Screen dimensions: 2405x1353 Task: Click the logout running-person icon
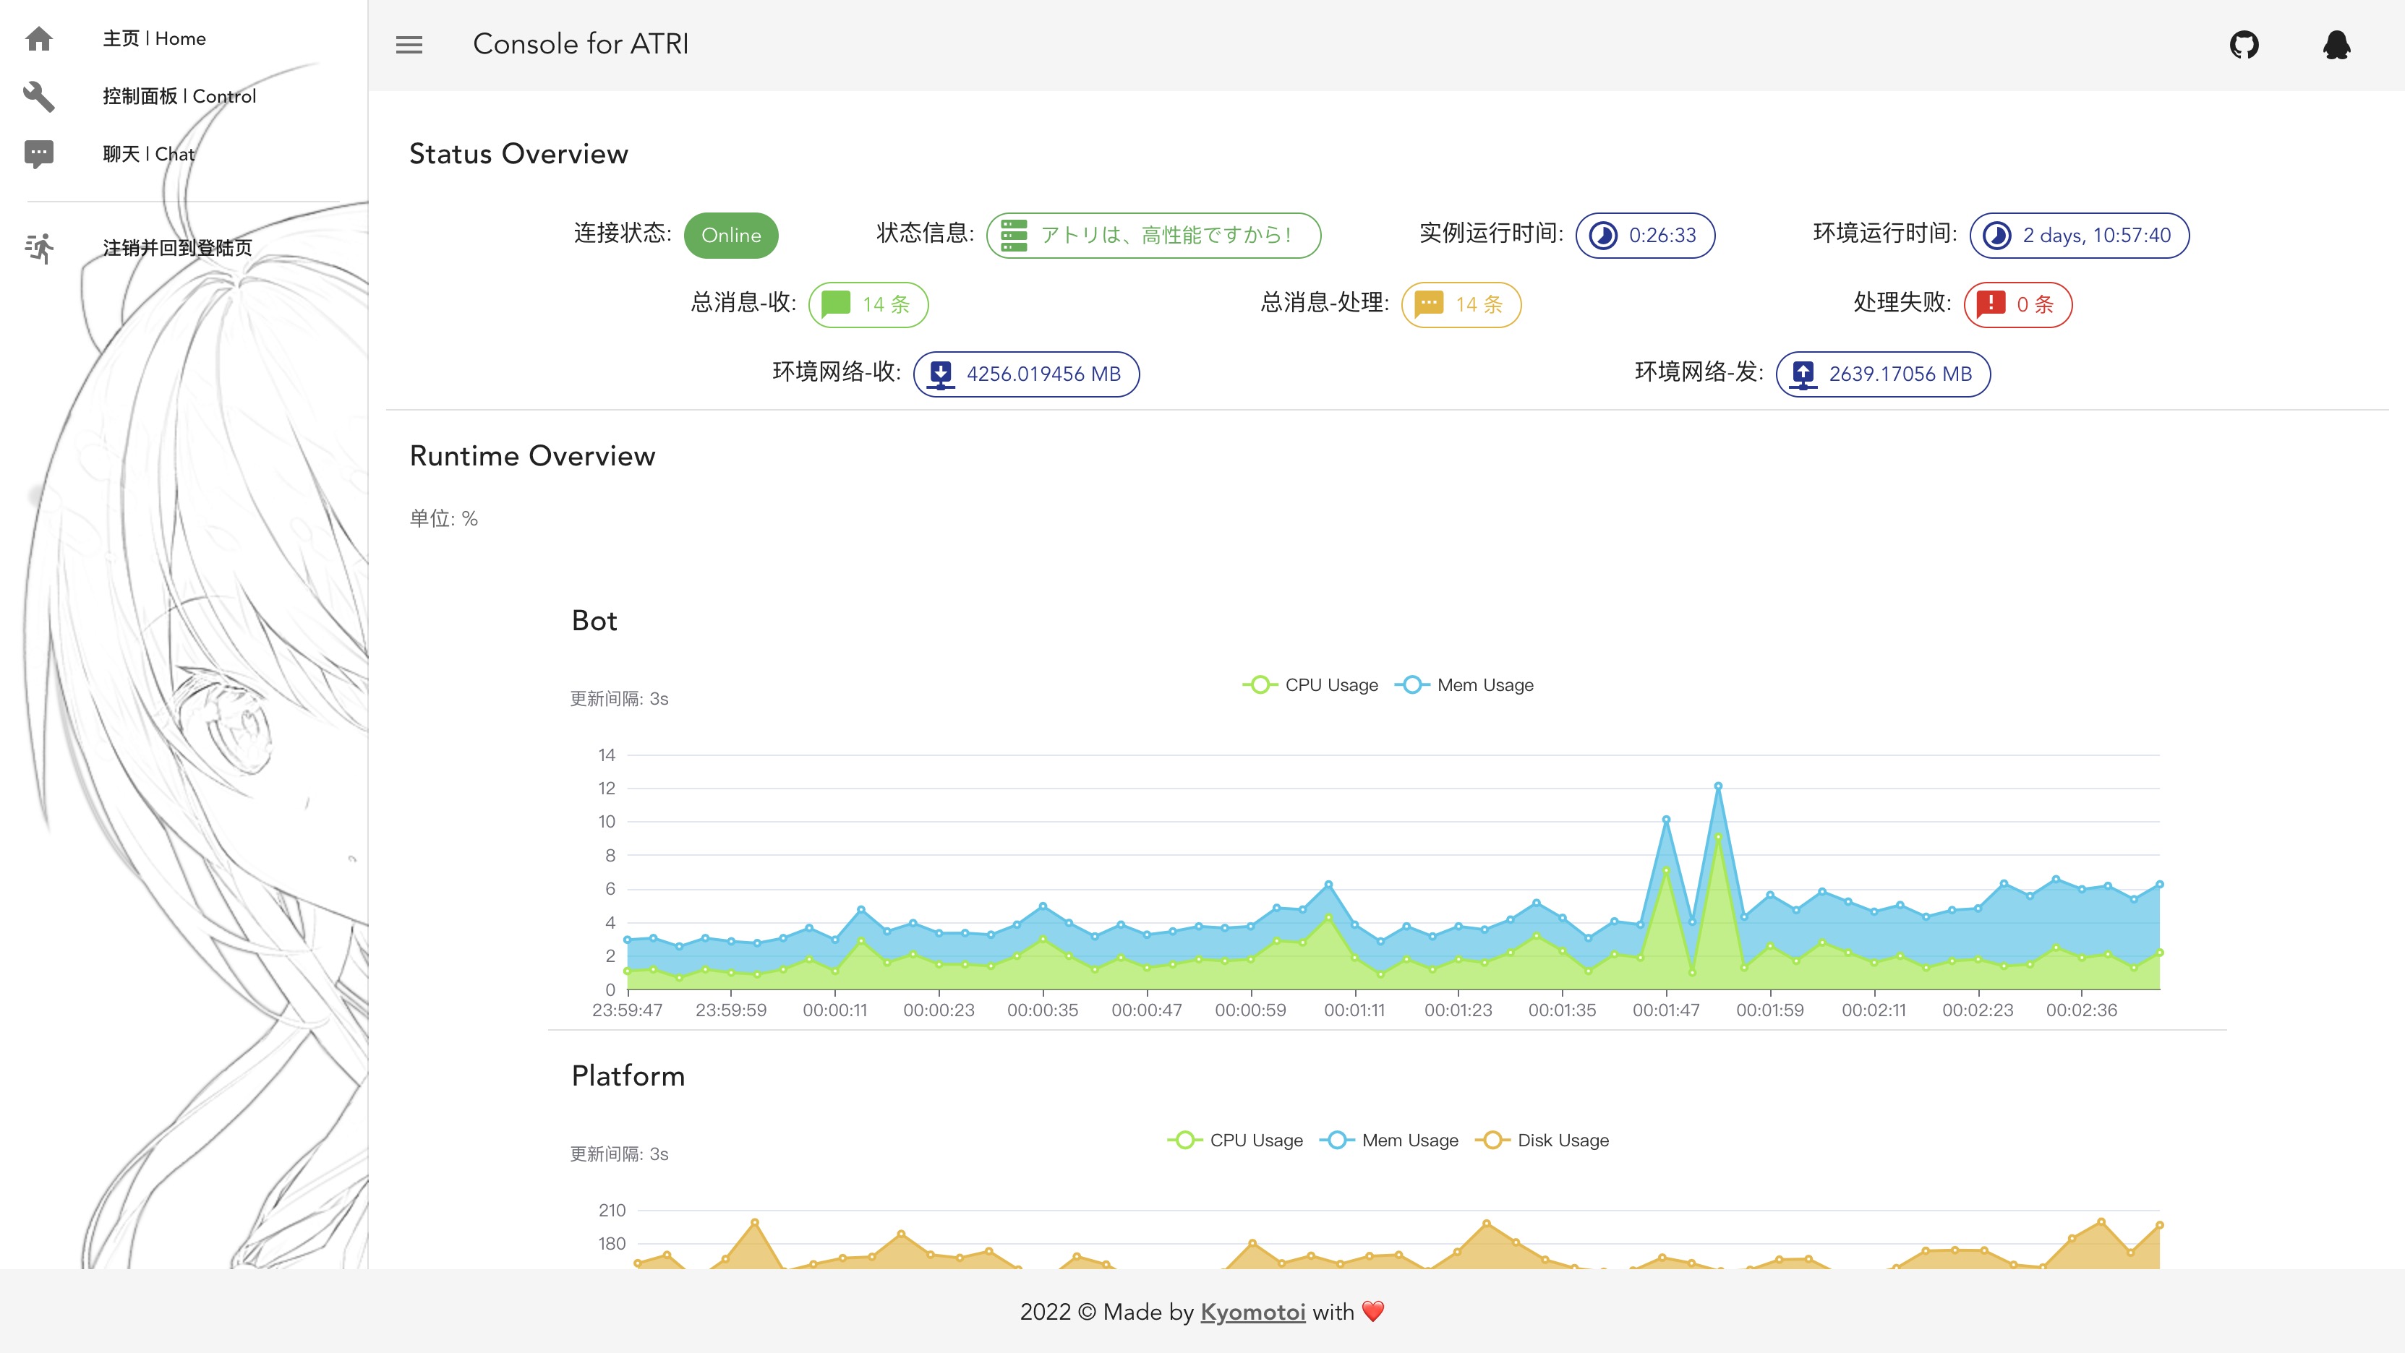pos(39,247)
